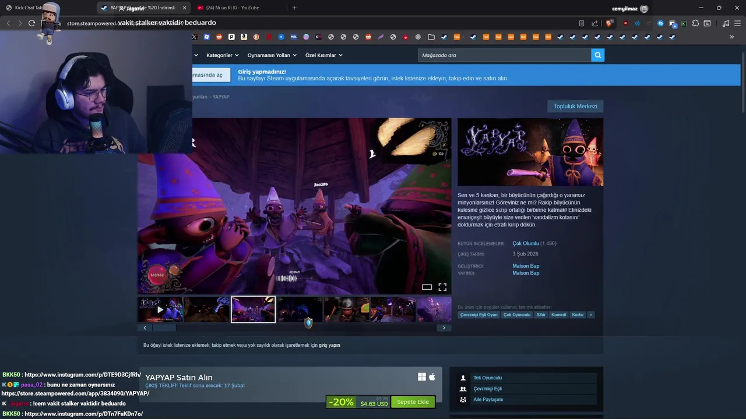Viewport: 746px width, 419px height.
Task: Open the Shazam extension icon
Action: (660, 23)
